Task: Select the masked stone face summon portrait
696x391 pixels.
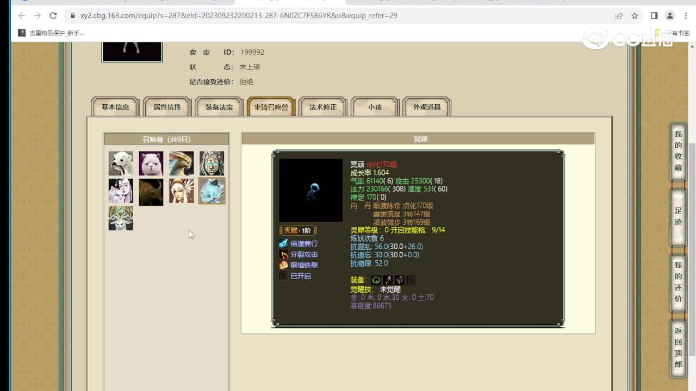Action: coord(212,163)
